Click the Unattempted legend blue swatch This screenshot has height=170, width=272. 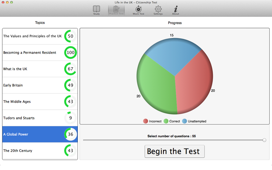click(x=184, y=121)
